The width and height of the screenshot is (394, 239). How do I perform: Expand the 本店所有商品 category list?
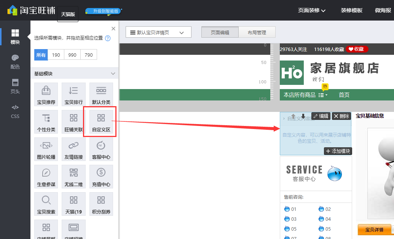pyautogui.click(x=323, y=95)
